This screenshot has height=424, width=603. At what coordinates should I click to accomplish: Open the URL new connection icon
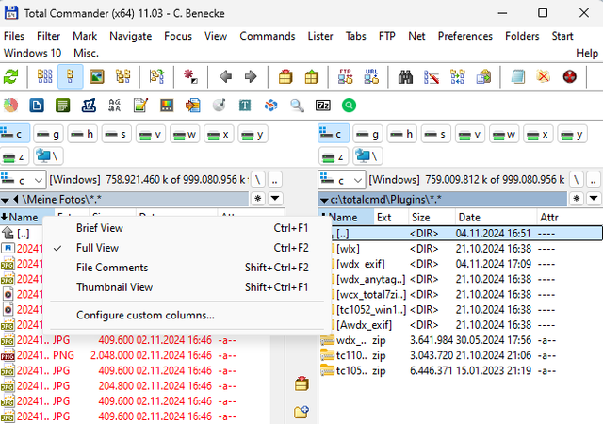point(371,76)
